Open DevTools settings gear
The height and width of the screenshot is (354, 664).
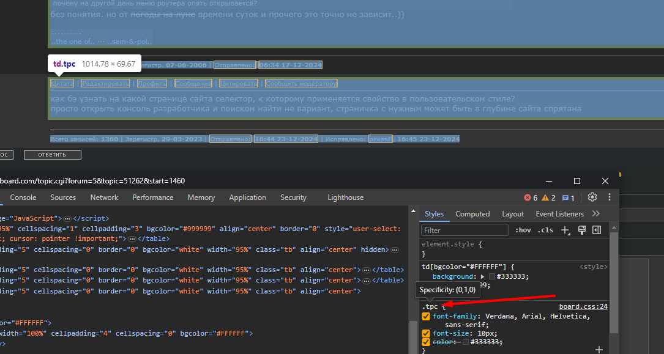[x=592, y=197]
